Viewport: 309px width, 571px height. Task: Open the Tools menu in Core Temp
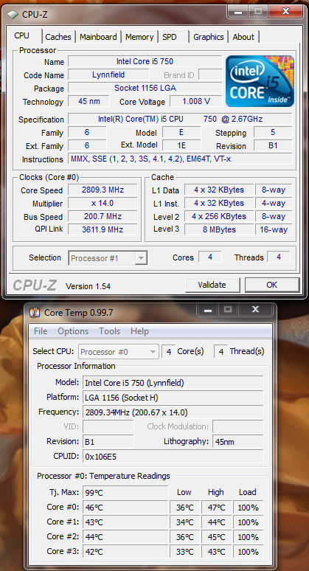[x=110, y=331]
